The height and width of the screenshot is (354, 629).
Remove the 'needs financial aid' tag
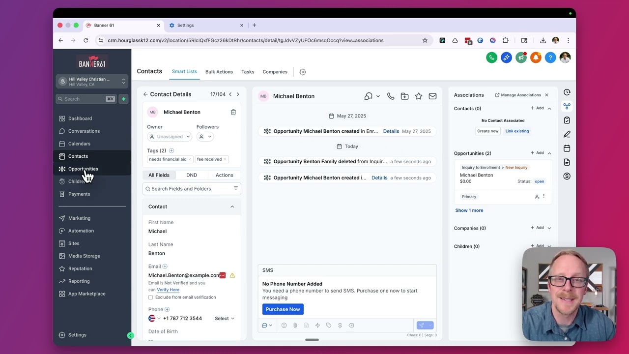(x=191, y=159)
